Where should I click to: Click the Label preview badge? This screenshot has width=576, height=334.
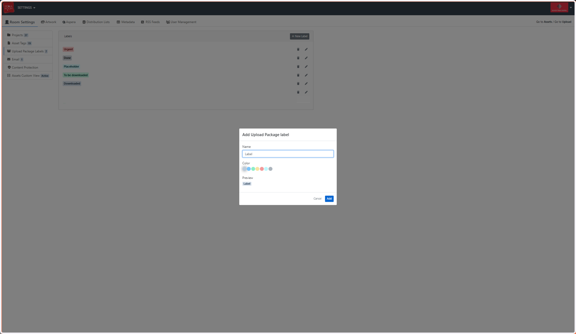click(x=247, y=184)
